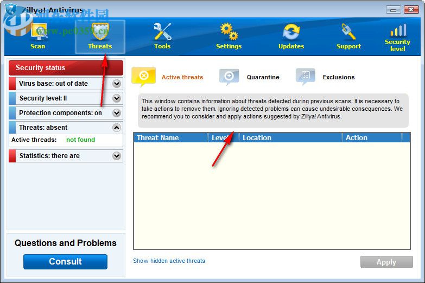Switch to the Active threats tab
Image resolution: width=425 pixels, height=283 pixels.
coord(182,77)
